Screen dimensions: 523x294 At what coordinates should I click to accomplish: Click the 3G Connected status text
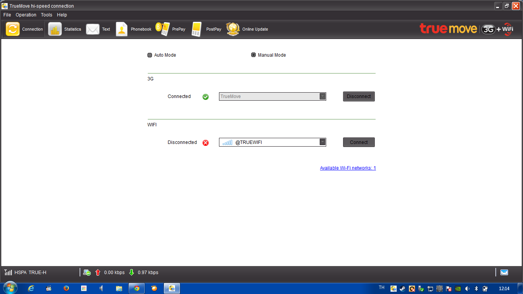(179, 96)
